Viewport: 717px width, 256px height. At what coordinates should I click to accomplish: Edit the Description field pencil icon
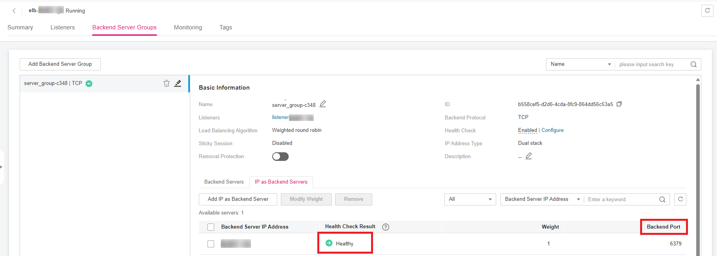coord(529,156)
